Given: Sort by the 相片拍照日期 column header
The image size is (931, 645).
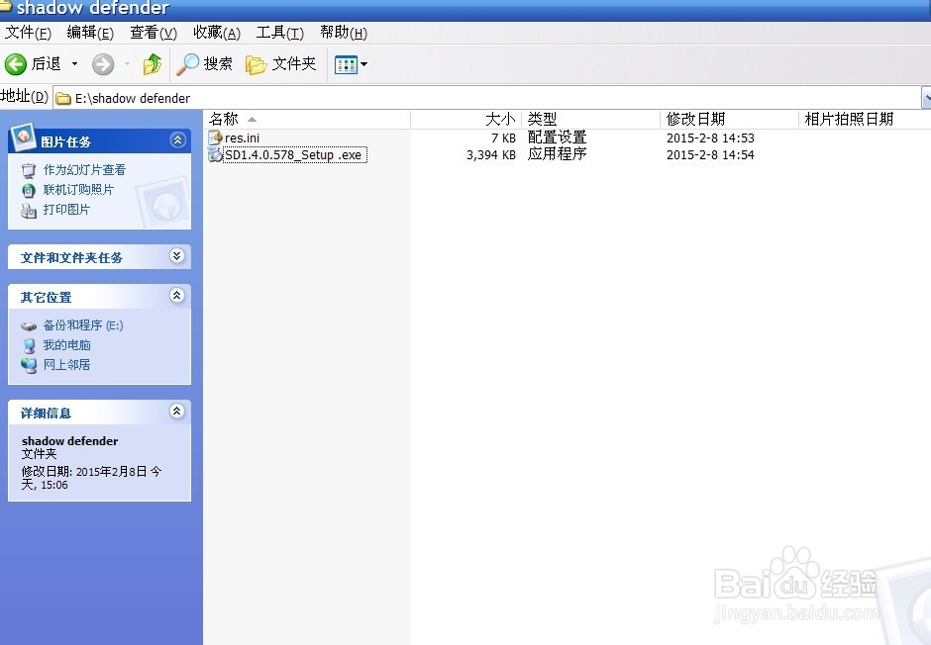Looking at the screenshot, I should [865, 119].
